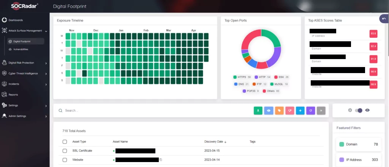
Task: Click the copy icon beside the Website asset name
Action: (x=161, y=160)
